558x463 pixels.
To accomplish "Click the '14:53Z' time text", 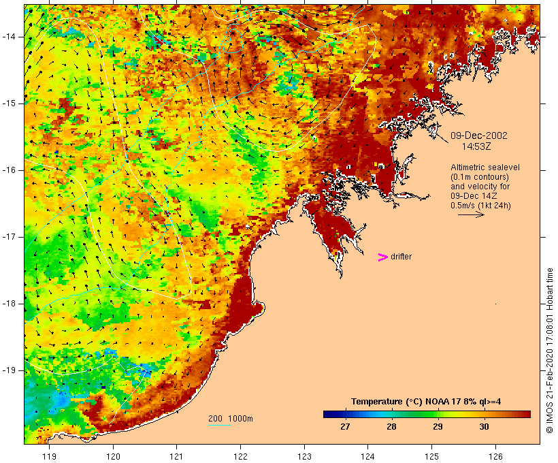I will tap(476, 146).
